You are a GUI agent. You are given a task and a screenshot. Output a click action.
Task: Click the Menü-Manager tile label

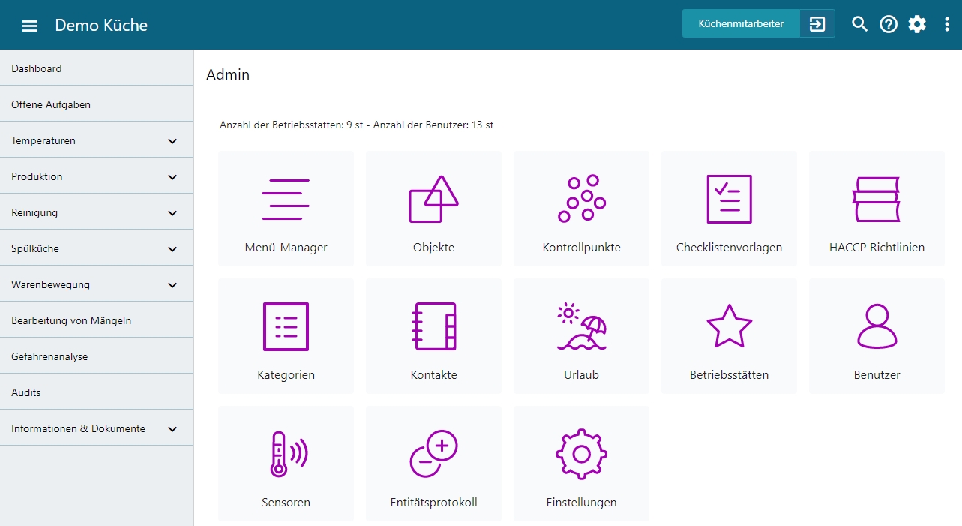click(x=286, y=248)
